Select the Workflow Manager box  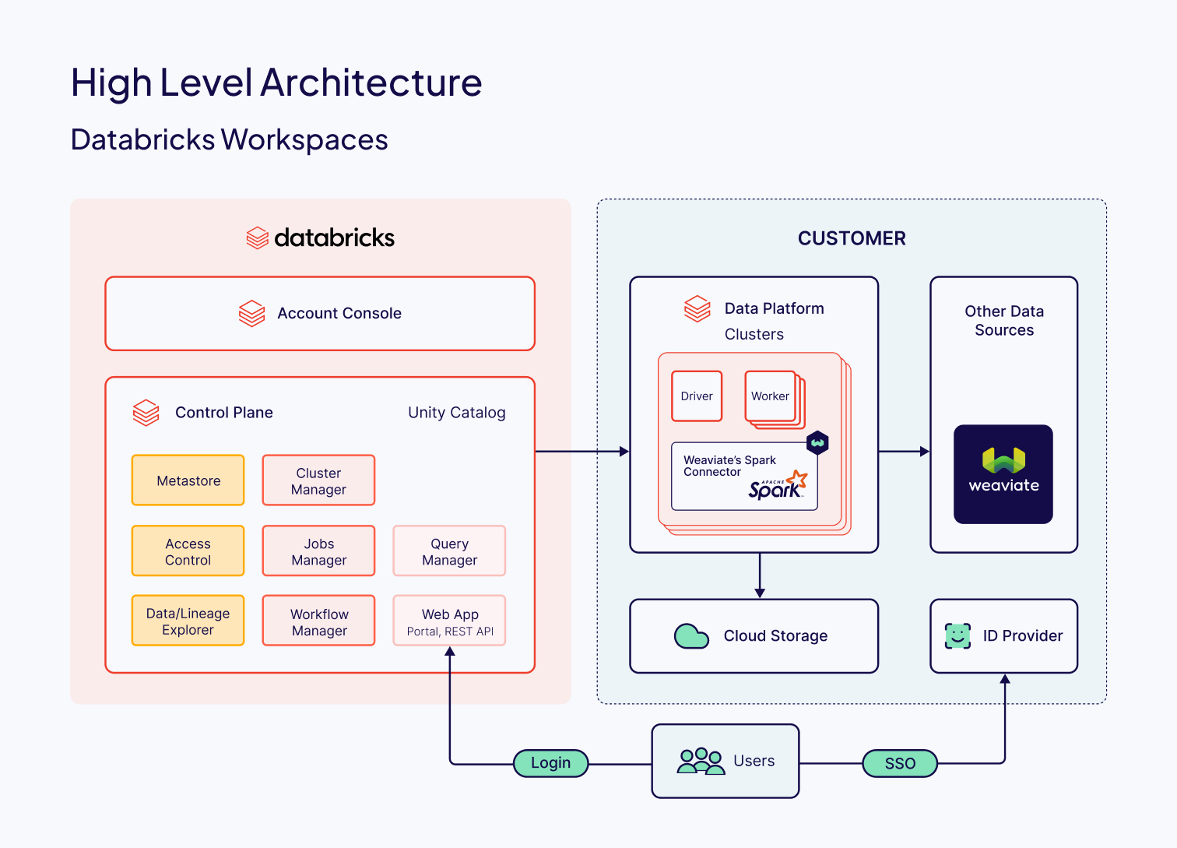coord(319,621)
